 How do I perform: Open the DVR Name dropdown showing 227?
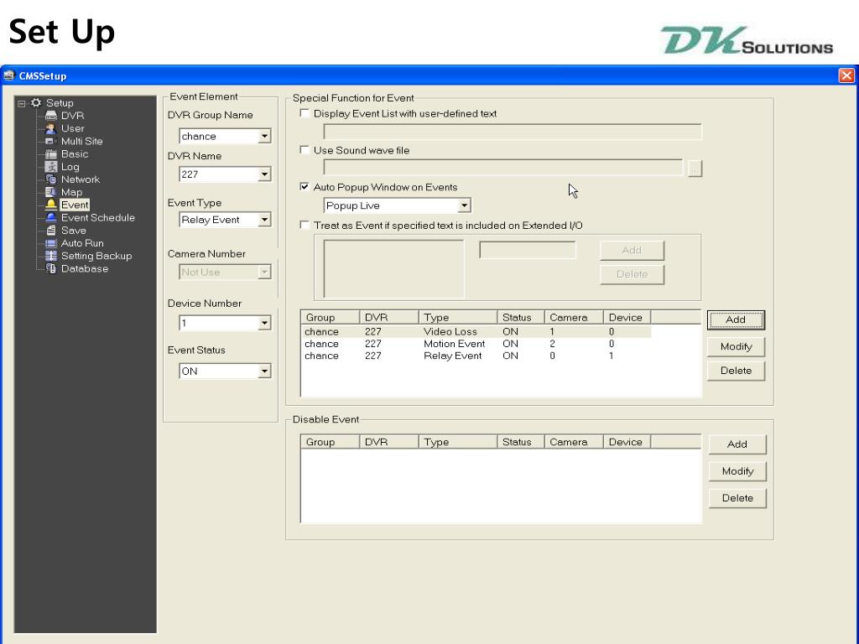(x=264, y=174)
